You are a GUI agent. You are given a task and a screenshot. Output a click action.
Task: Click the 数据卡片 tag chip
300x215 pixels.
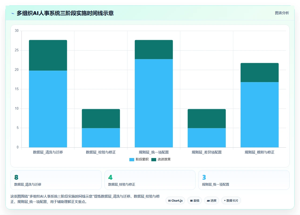click(231, 201)
